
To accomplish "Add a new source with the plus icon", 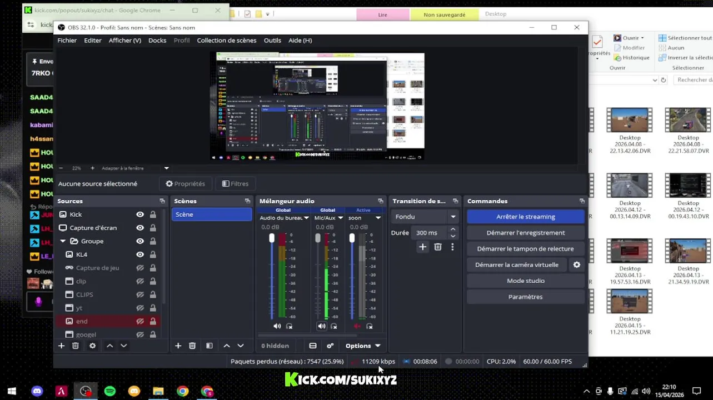I will (62, 346).
